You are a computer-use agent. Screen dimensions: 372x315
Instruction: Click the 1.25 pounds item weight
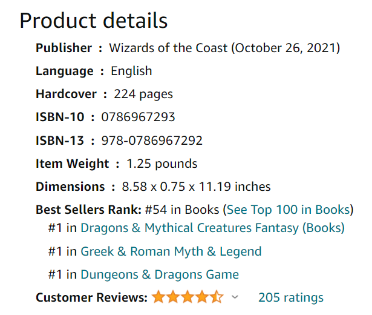pyautogui.click(x=162, y=164)
